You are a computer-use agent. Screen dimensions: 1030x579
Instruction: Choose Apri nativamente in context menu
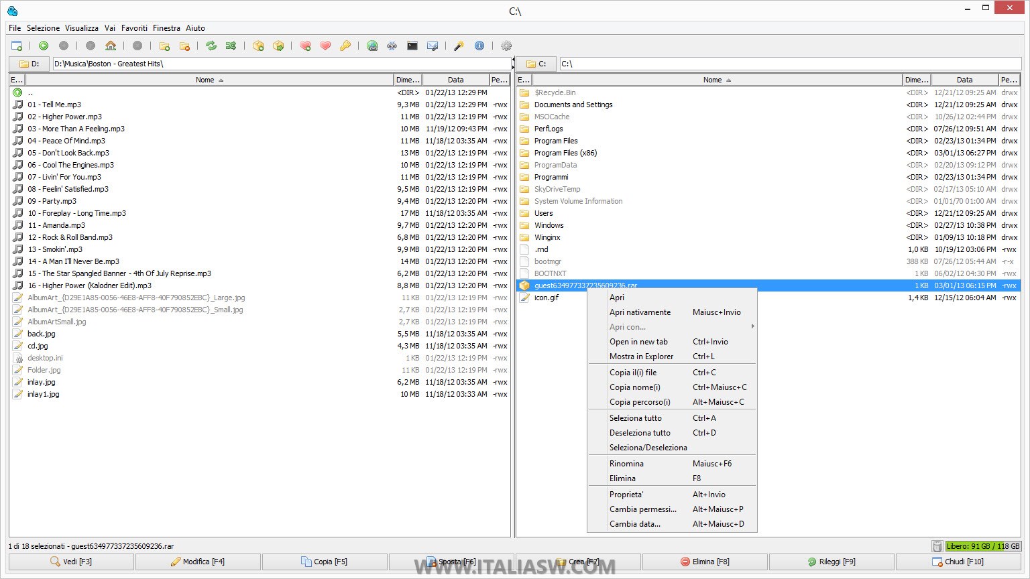click(x=672, y=312)
